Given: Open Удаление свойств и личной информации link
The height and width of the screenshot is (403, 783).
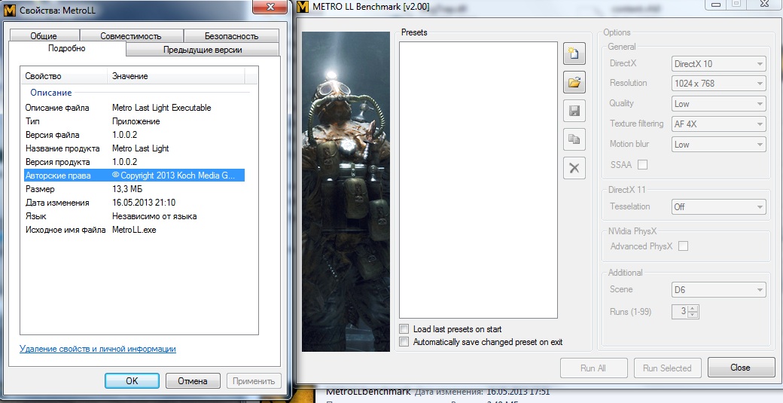Looking at the screenshot, I should point(98,349).
